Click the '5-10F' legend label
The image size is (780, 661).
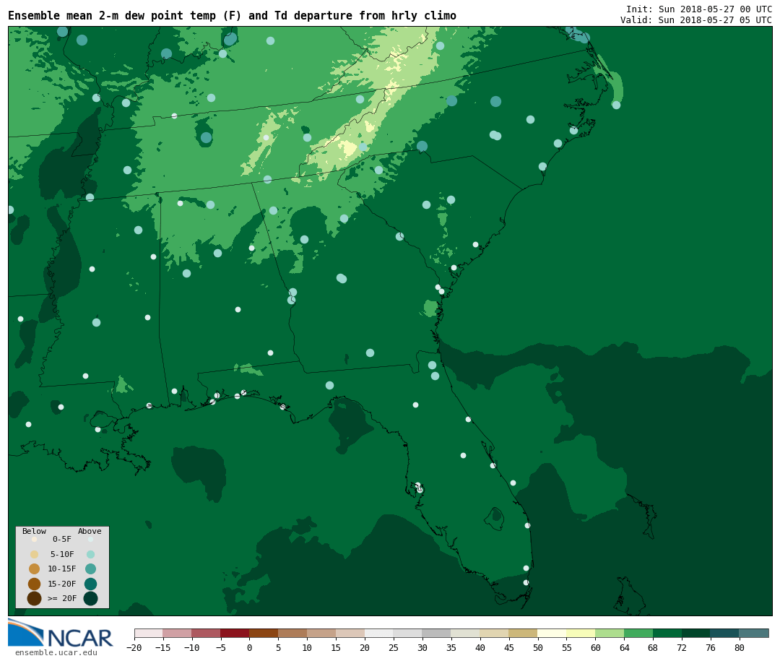tap(62, 554)
